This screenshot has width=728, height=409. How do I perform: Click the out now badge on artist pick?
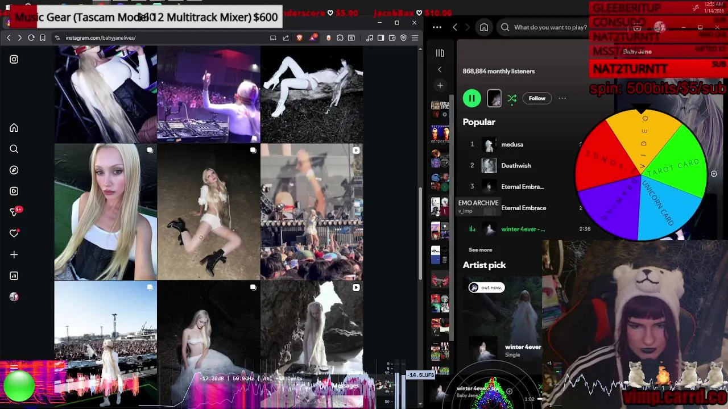click(x=486, y=287)
